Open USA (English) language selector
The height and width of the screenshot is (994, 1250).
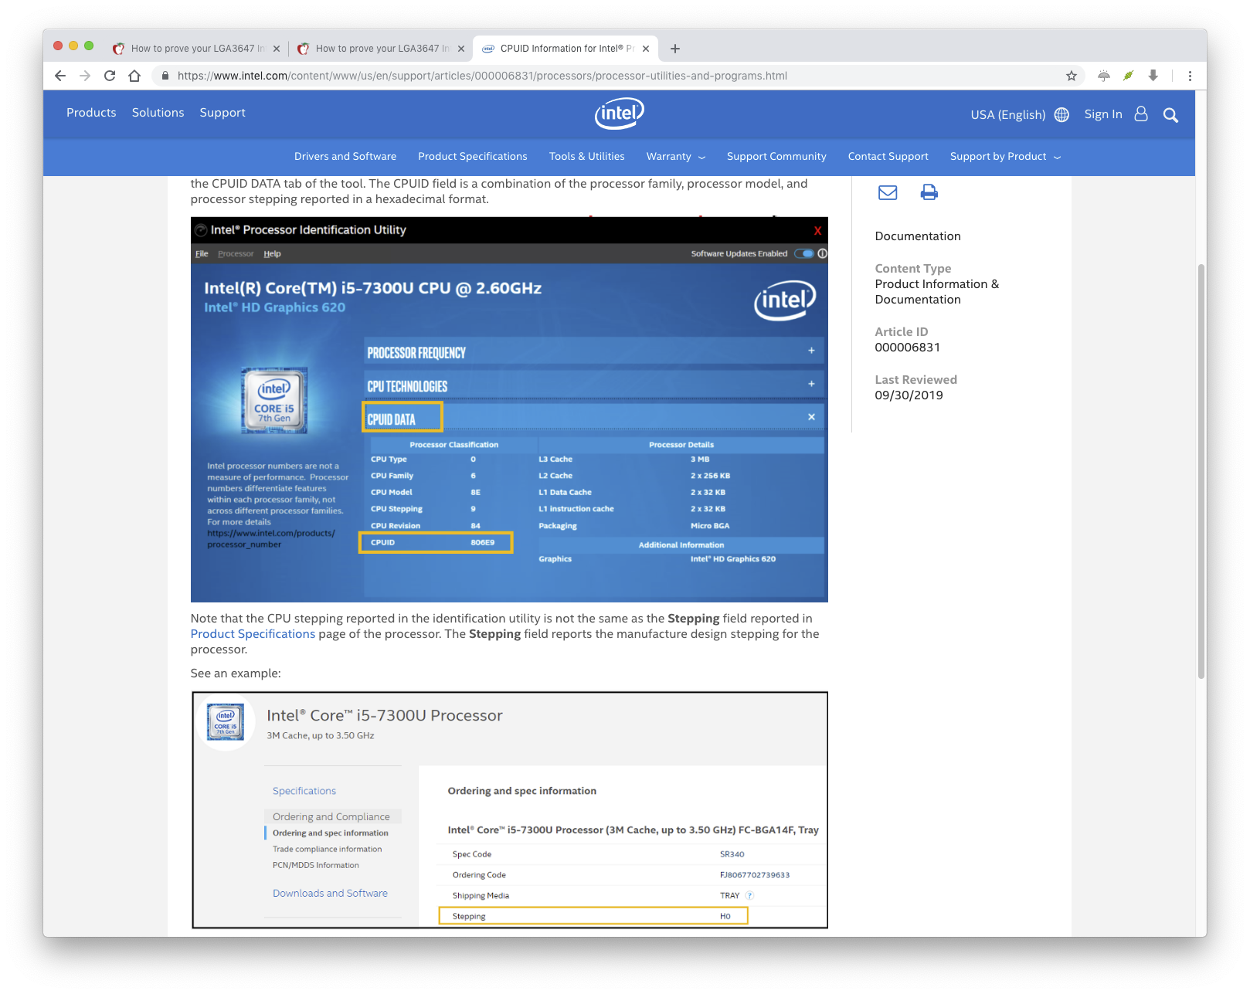[1008, 114]
